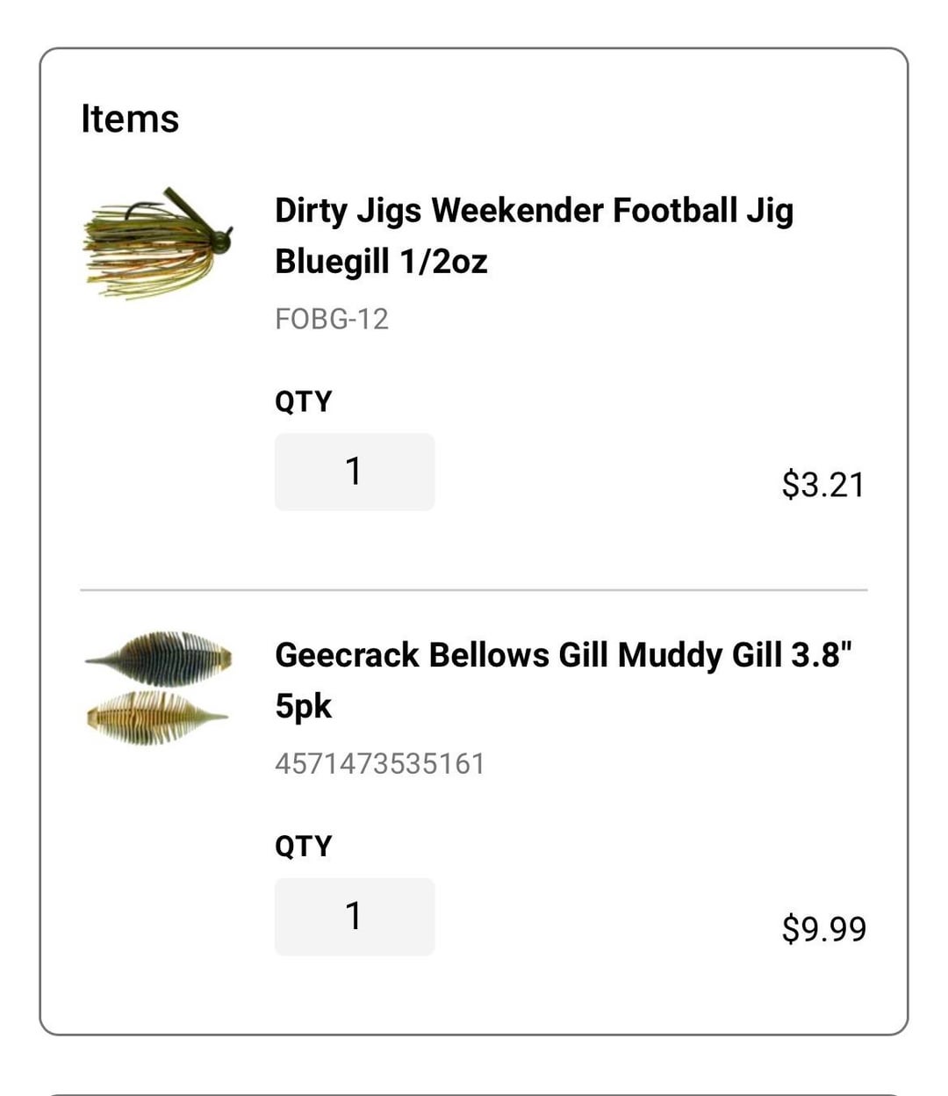The image size is (948, 1096).
Task: Click the $9.99 price
Action: pyautogui.click(x=823, y=929)
